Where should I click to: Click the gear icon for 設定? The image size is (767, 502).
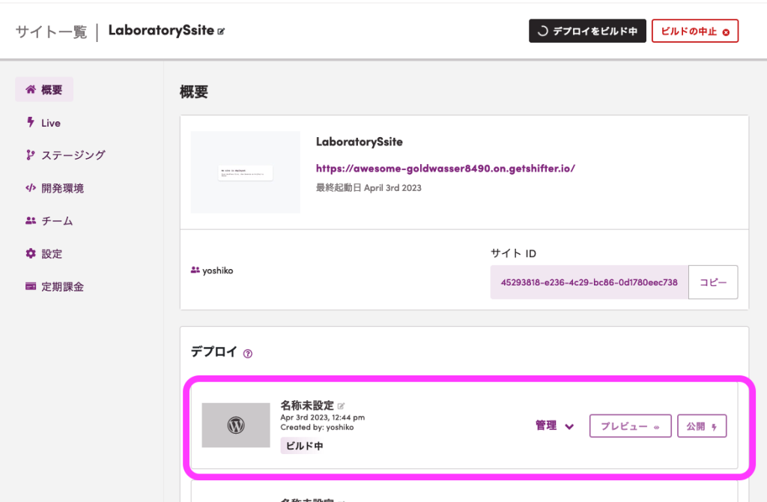point(30,253)
